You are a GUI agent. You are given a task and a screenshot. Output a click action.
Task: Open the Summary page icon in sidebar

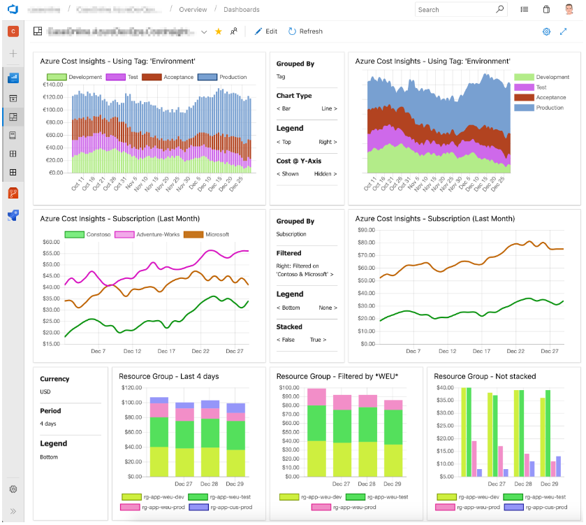[x=13, y=99]
